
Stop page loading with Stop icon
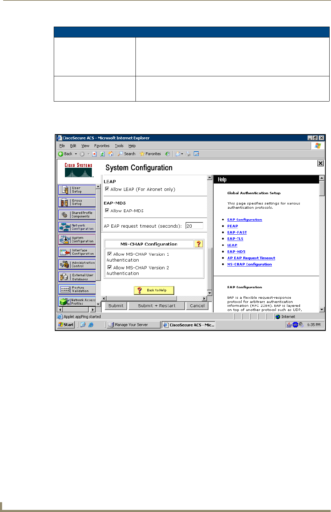[x=94, y=154]
